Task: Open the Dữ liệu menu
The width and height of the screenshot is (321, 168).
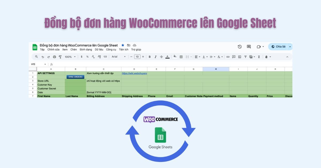Action: point(99,50)
